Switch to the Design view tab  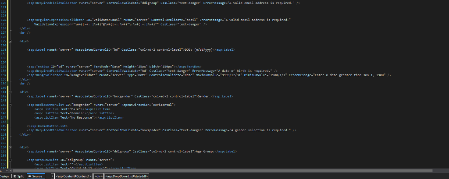click(4, 176)
